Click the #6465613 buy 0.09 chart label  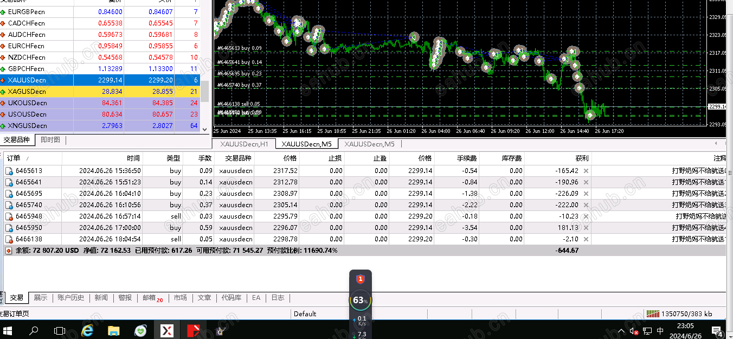[x=239, y=48]
